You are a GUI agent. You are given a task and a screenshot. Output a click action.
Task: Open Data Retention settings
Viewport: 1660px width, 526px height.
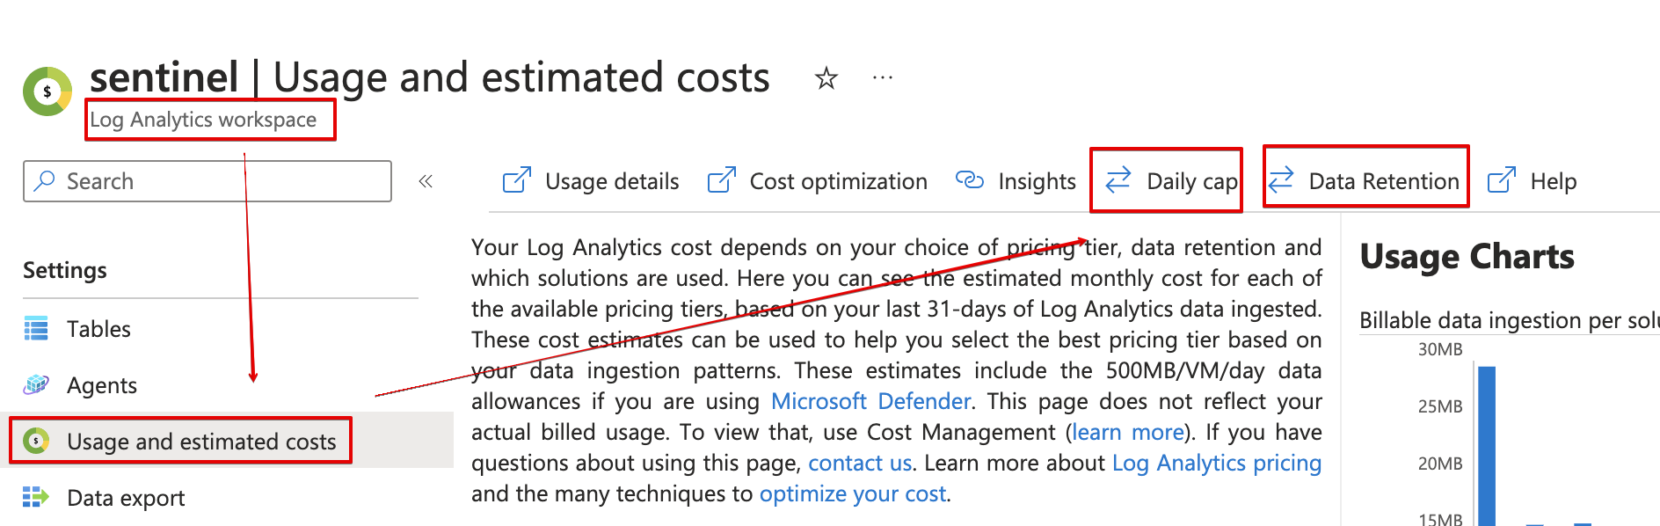pos(1364,181)
